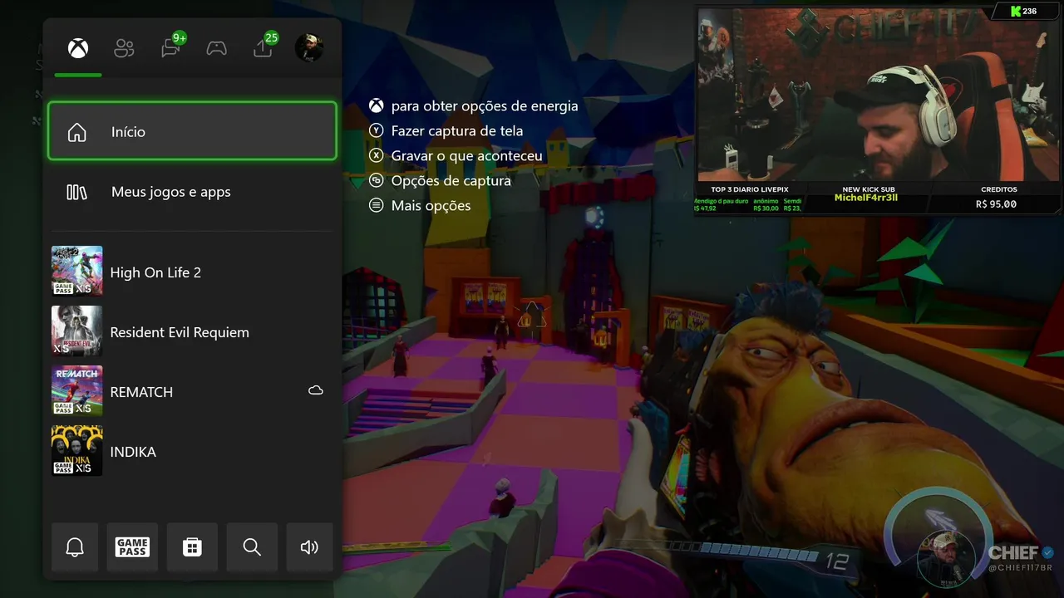Click the ammo counter 12

[x=837, y=562]
